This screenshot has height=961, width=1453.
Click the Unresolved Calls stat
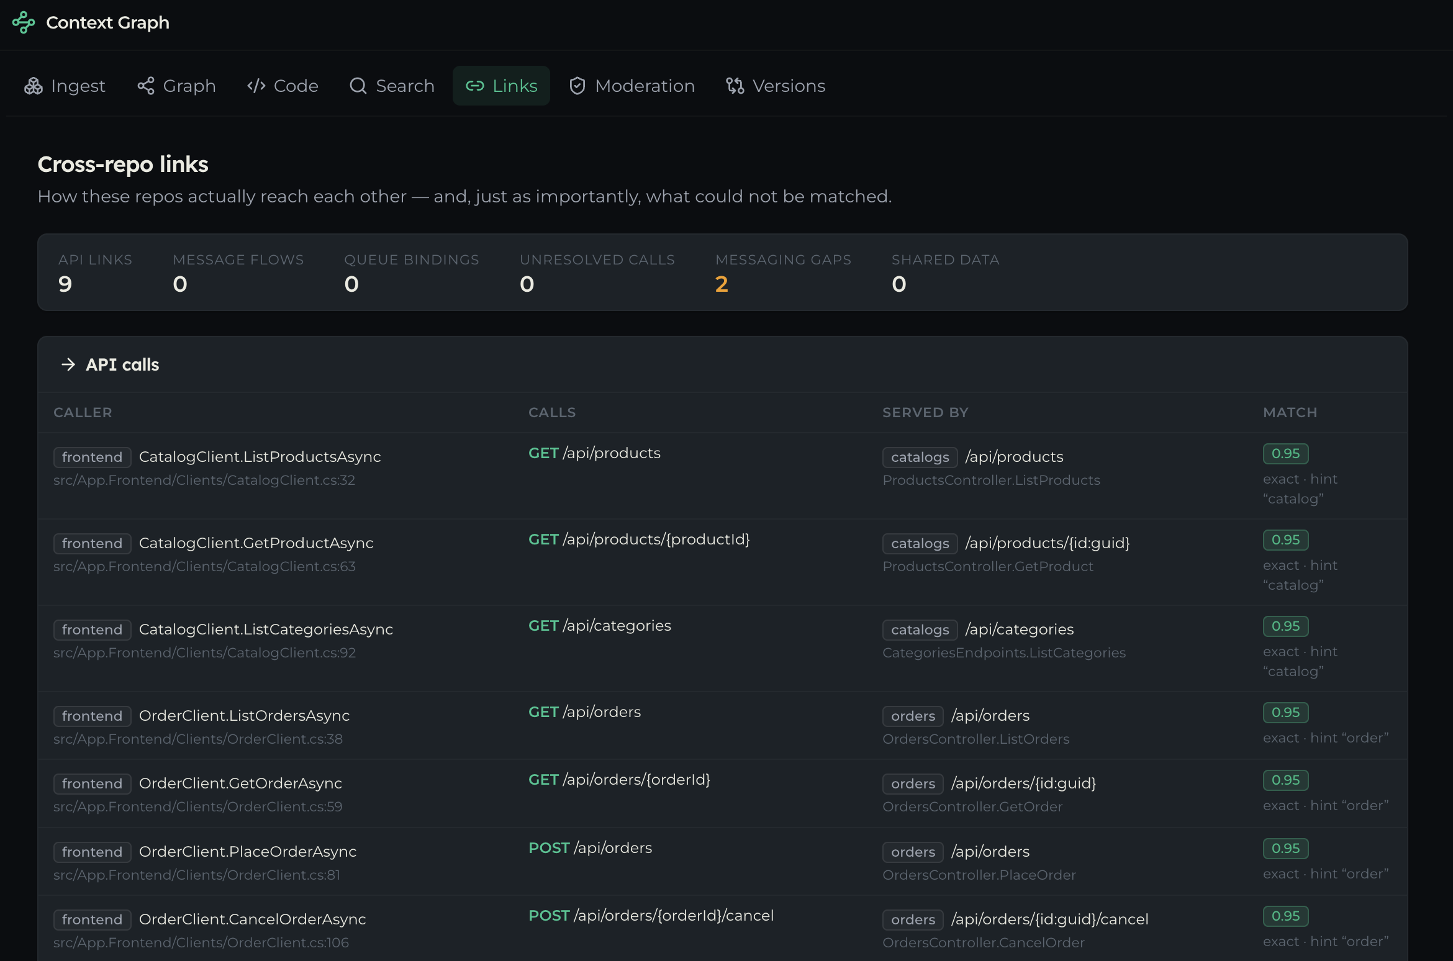(597, 273)
